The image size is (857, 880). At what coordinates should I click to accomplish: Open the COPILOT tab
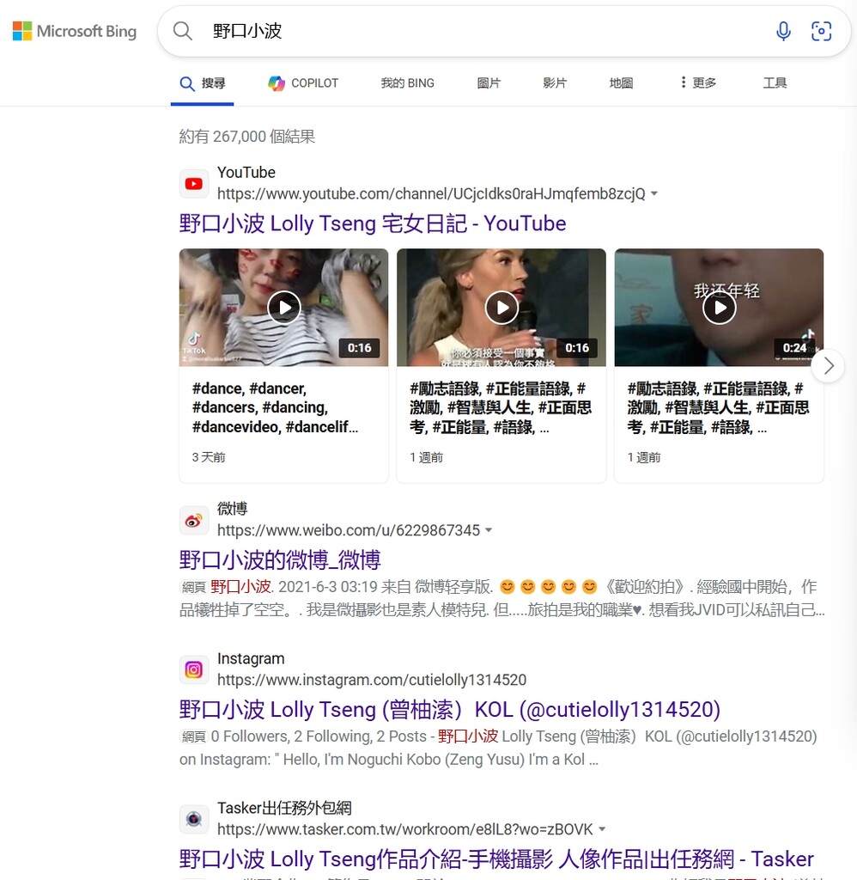(303, 83)
